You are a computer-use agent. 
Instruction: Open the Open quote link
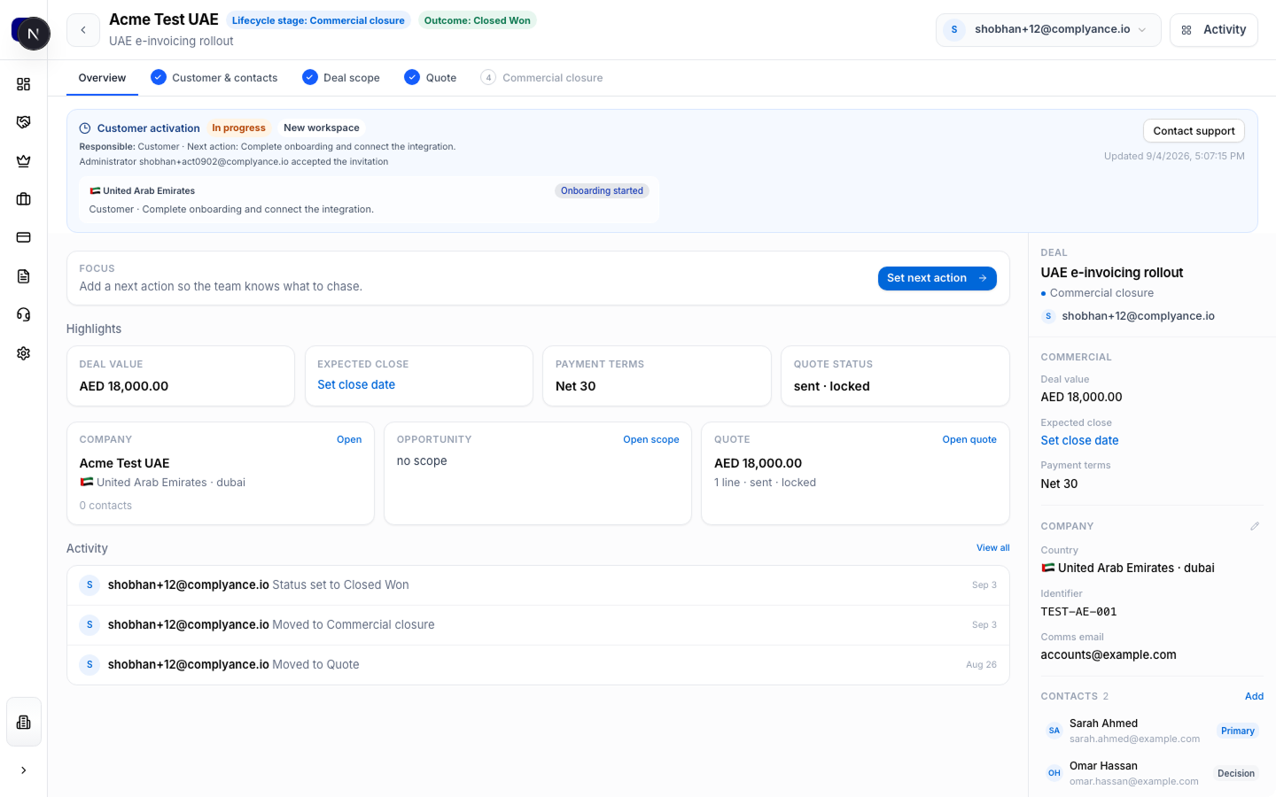click(x=969, y=439)
